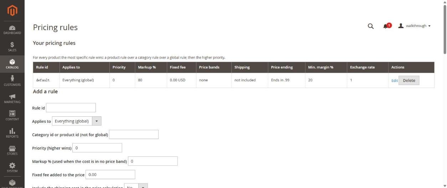The image size is (447, 188).
Task: Open the Customers sidebar menu
Action: [x=12, y=81]
